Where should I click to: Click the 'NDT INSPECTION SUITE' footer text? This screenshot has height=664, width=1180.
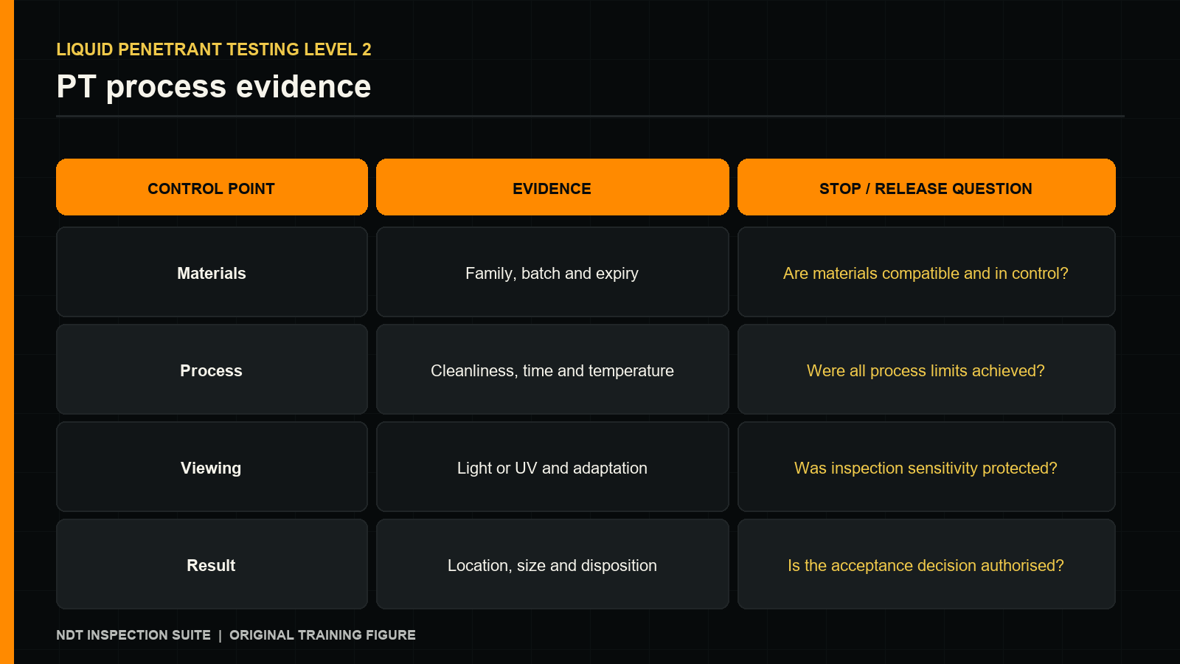(x=133, y=635)
